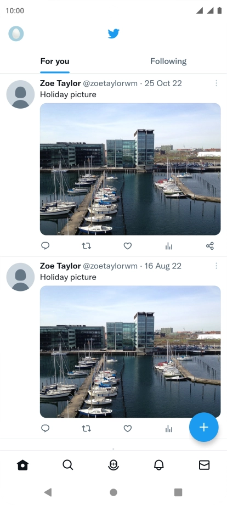Open overflow menu on 25 Oct tweet
The height and width of the screenshot is (505, 227).
(217, 83)
